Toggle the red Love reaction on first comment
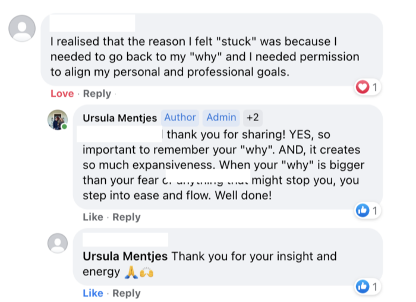This screenshot has height=302, width=416. pos(62,94)
